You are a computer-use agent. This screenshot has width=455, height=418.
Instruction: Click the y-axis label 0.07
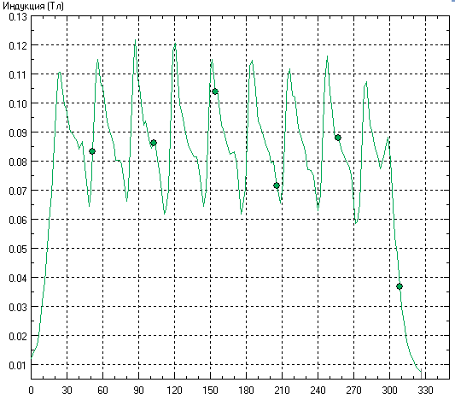18,191
